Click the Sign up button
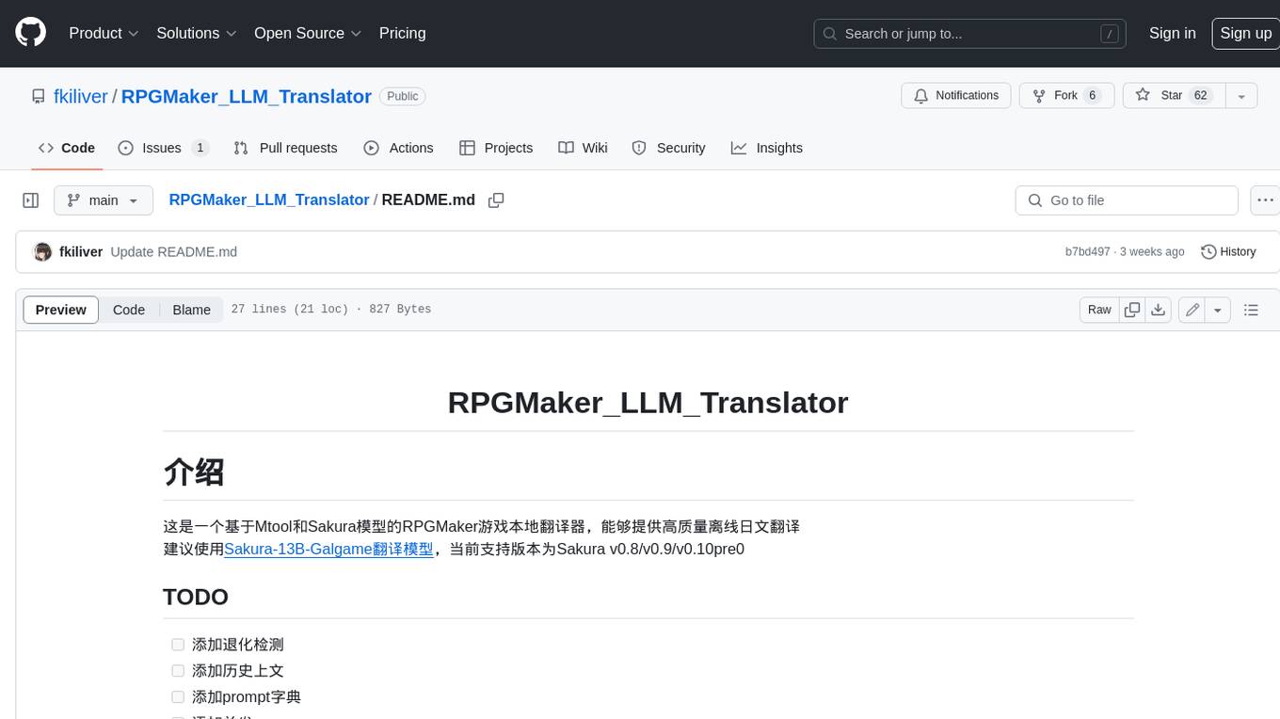Screen dimensions: 1280x719 point(1245,33)
